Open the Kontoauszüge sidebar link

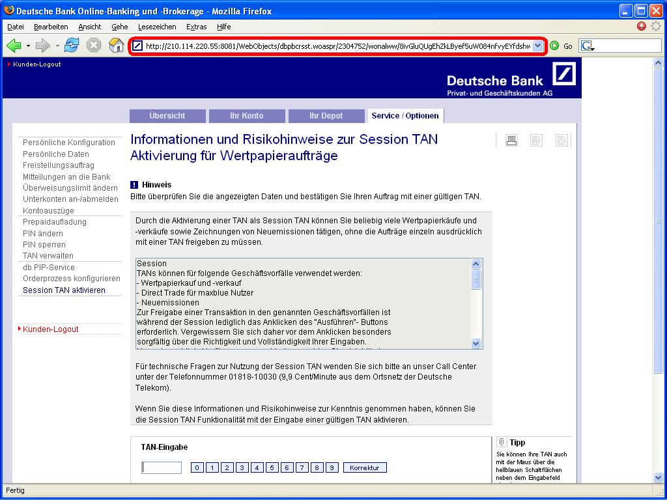(x=48, y=211)
